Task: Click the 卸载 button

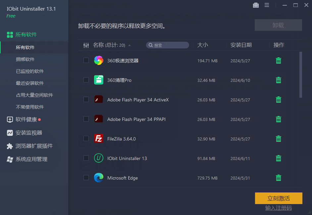Action: click(x=278, y=25)
